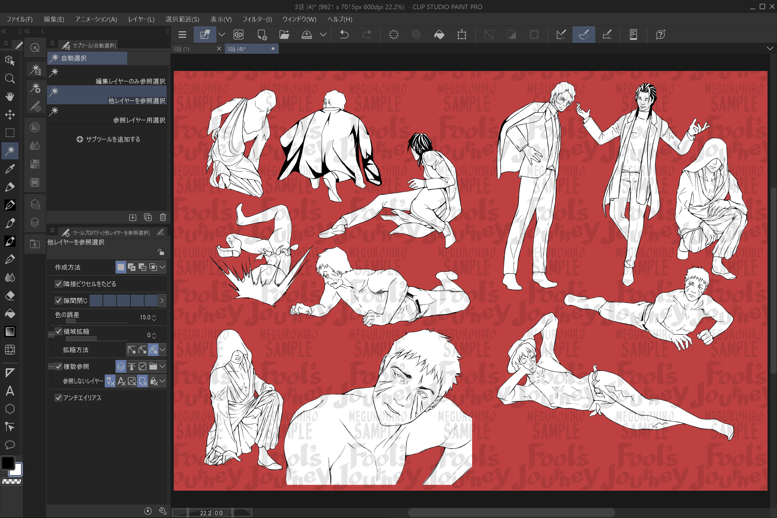Select the Eyedropper tool
Viewport: 777px width, 518px height.
[10, 169]
